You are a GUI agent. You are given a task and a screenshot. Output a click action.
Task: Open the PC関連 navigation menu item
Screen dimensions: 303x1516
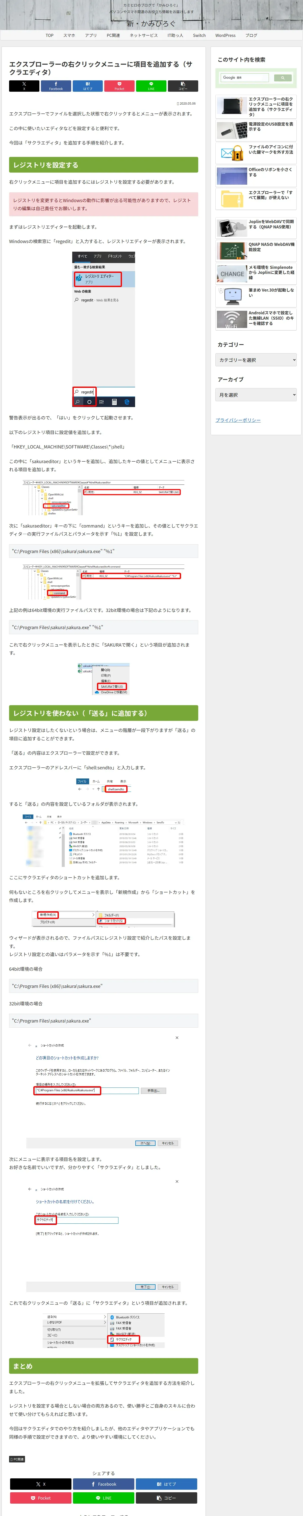(x=113, y=35)
